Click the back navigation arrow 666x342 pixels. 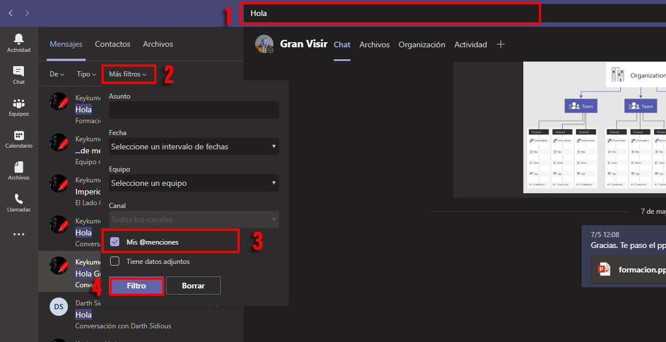point(10,13)
